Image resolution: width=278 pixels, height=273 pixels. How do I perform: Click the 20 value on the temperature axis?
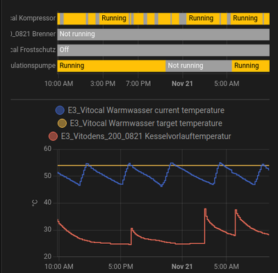point(47,256)
